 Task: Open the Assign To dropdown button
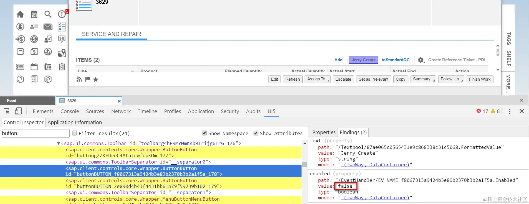point(318,79)
